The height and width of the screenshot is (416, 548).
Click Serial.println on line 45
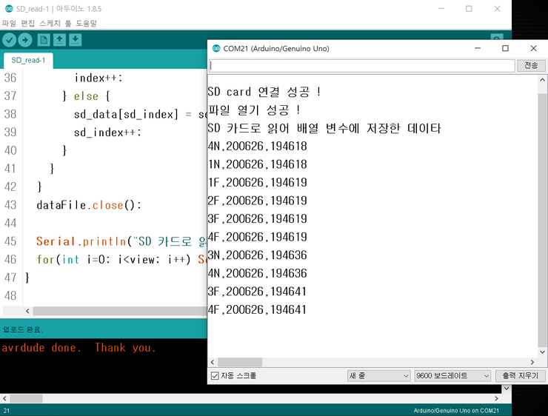click(81, 241)
